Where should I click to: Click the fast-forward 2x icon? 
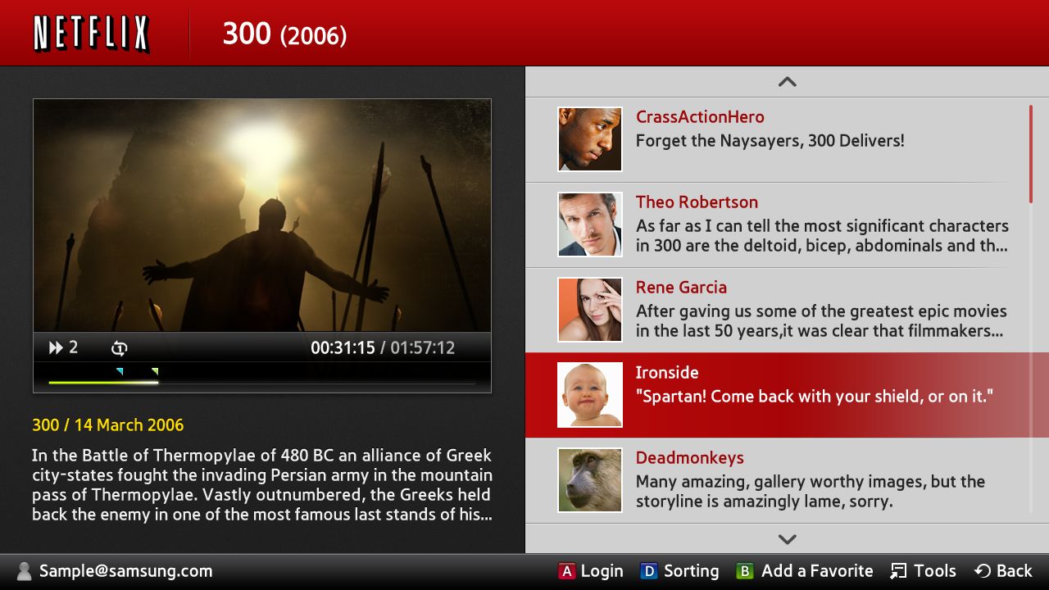tap(63, 347)
